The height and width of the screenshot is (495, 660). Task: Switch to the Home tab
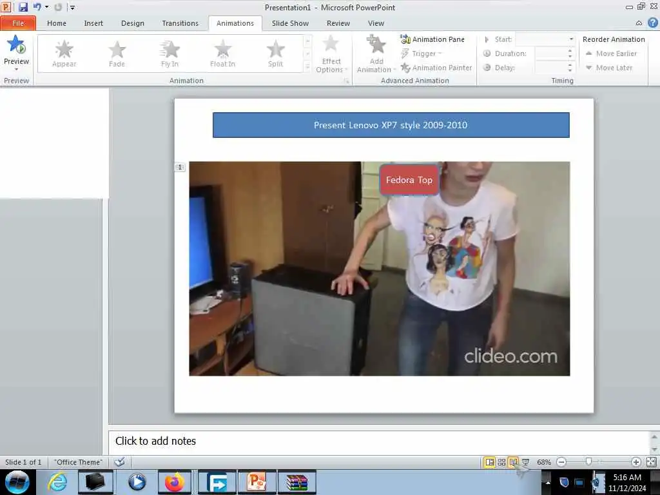pos(57,23)
